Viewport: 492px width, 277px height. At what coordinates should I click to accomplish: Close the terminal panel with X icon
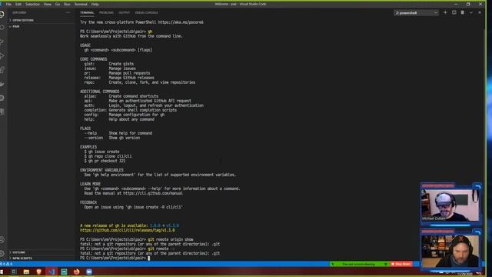click(x=480, y=12)
